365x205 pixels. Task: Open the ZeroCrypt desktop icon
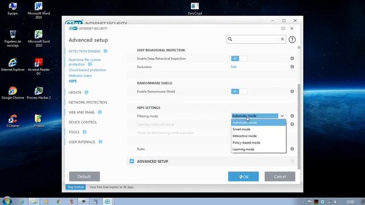[195, 9]
